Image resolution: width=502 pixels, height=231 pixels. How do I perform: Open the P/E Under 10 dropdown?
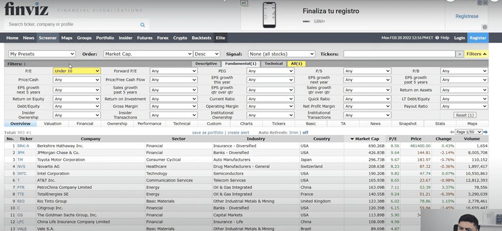pyautogui.click(x=77, y=71)
